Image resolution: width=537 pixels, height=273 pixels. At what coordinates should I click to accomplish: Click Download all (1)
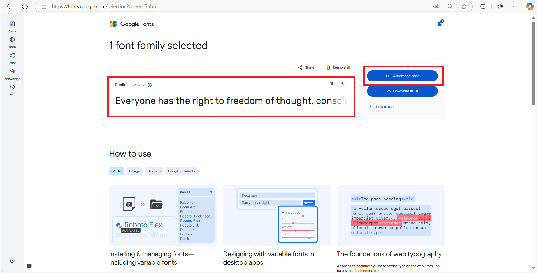(x=402, y=91)
